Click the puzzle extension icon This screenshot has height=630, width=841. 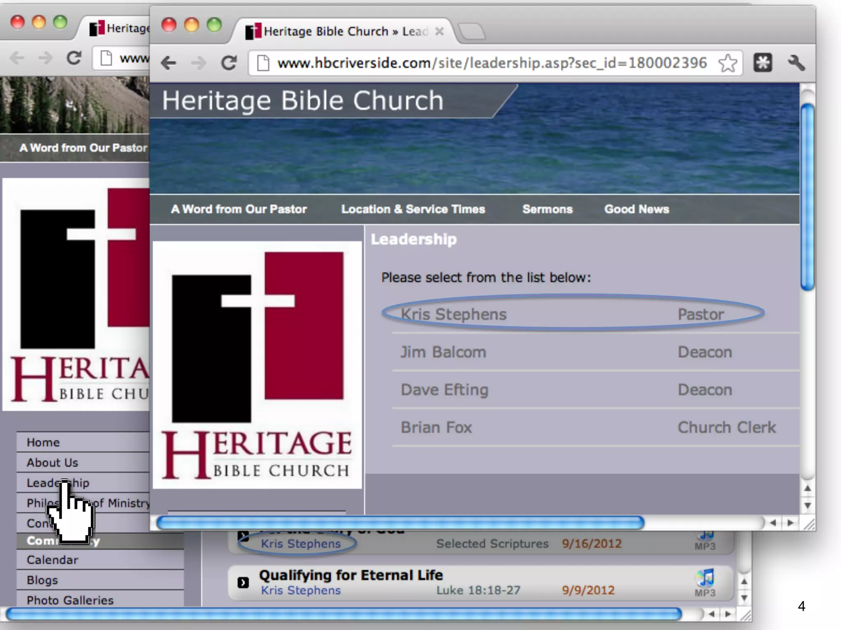763,63
